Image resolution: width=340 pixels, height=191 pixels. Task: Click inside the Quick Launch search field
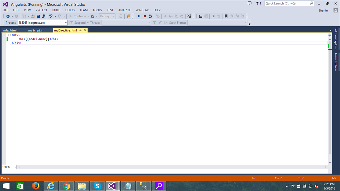287,3
